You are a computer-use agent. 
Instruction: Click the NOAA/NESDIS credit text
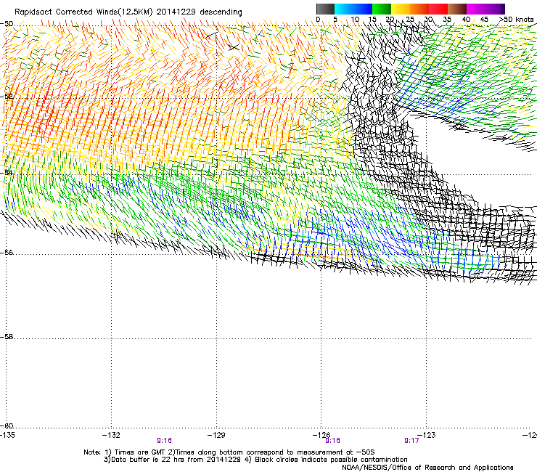click(427, 468)
